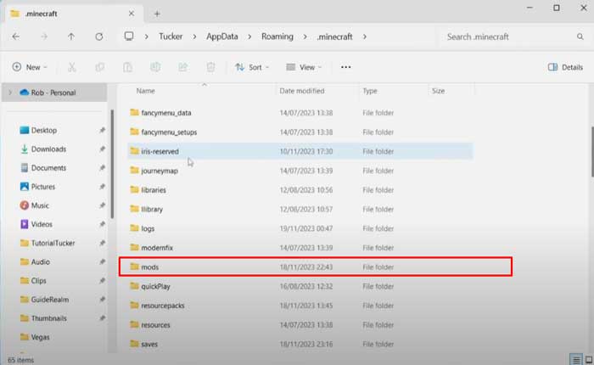The image size is (594, 365).
Task: Click the Share icon in toolbar
Action: pyautogui.click(x=182, y=67)
